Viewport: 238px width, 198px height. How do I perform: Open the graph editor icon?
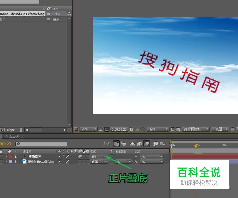pos(163,144)
